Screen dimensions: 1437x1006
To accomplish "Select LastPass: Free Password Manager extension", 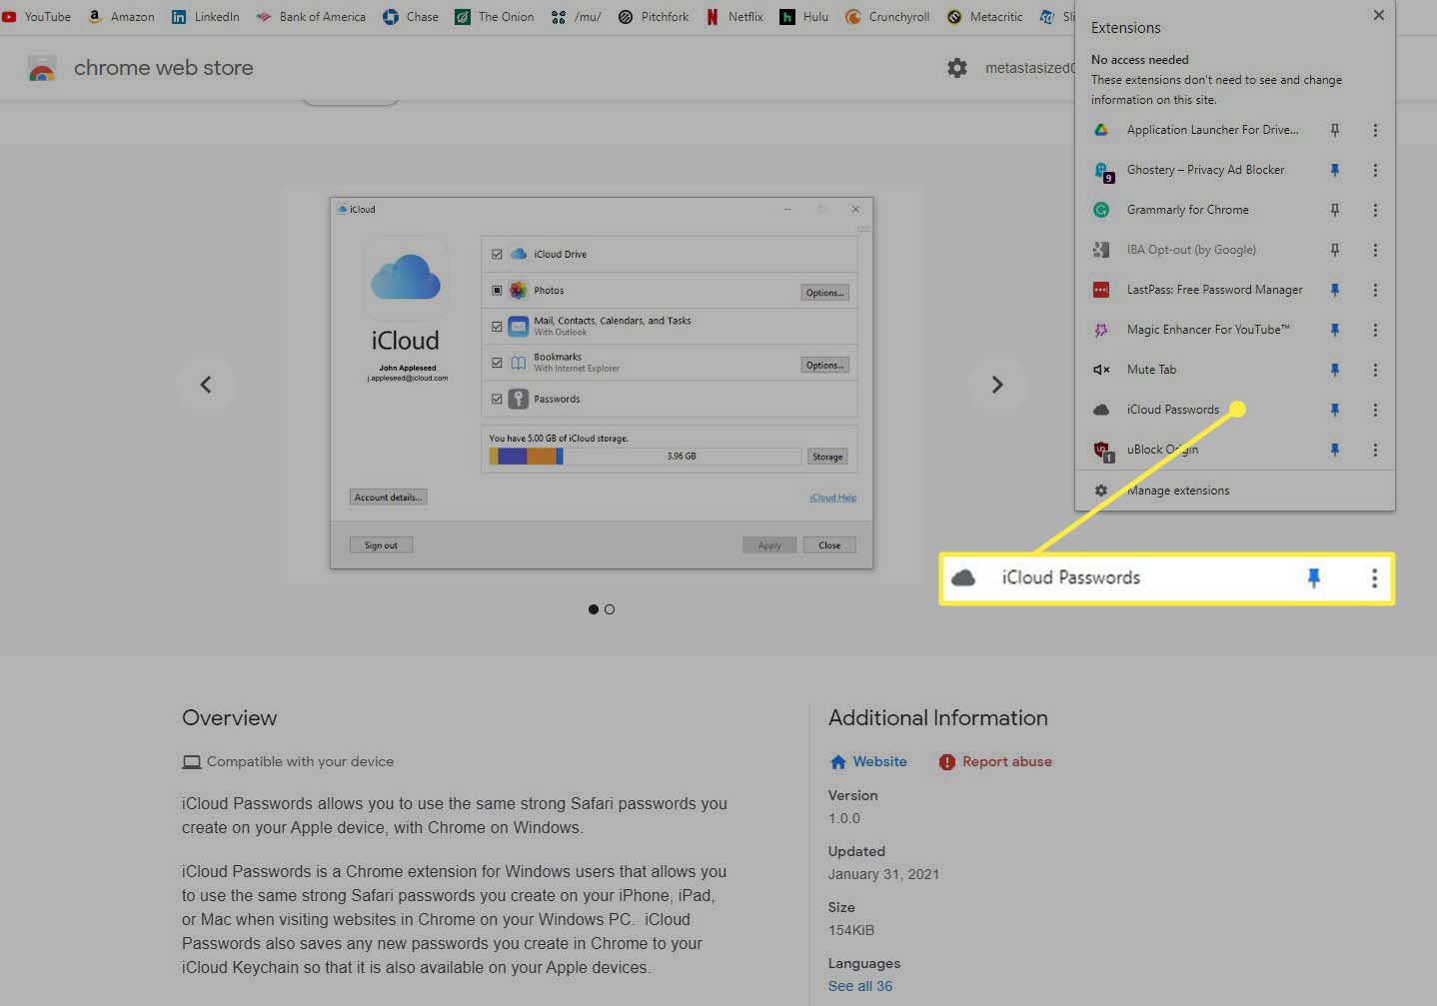I will [1214, 290].
